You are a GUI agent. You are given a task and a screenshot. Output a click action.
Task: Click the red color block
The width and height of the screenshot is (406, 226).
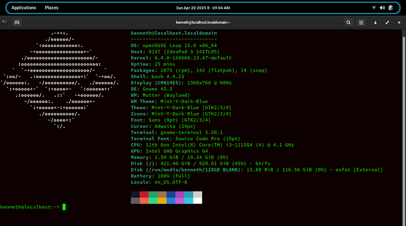144,194
